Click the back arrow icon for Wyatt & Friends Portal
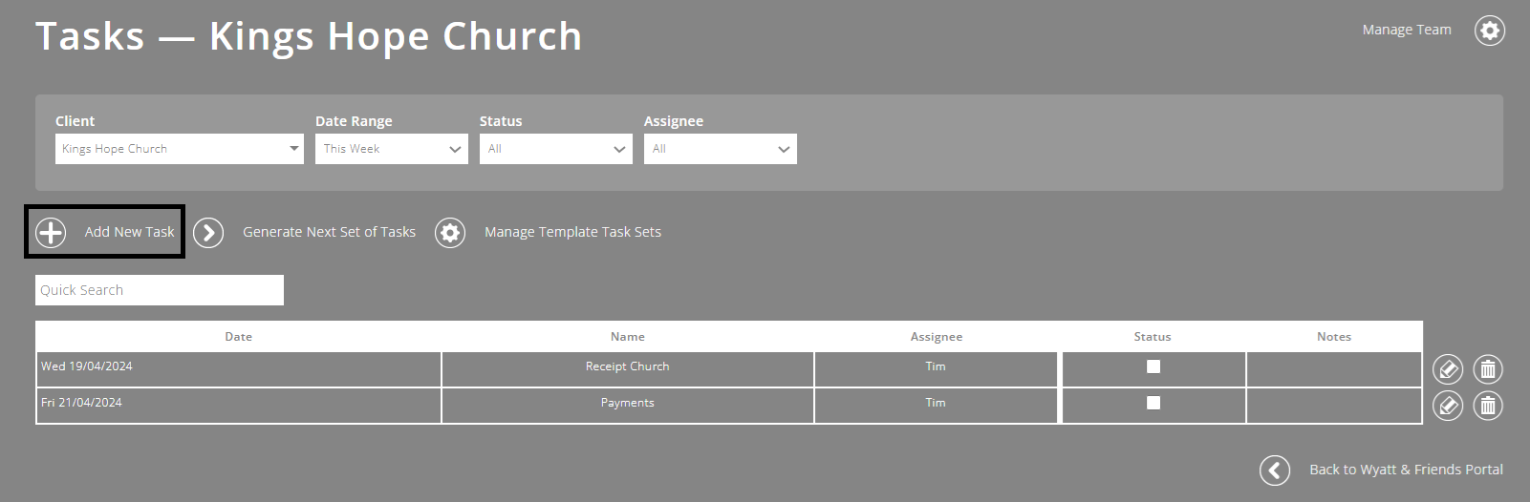 [x=1275, y=470]
